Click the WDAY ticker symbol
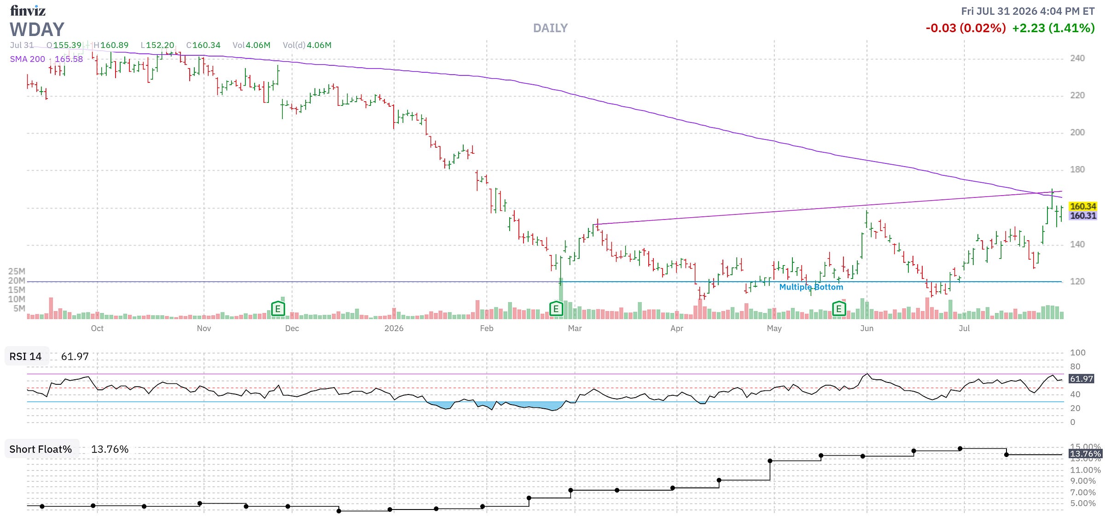Screen dimensions: 1105x527 [37, 29]
